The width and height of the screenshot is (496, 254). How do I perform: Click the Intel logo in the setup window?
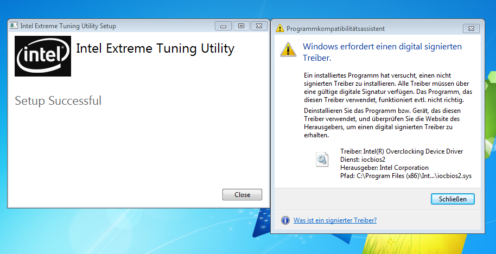tap(43, 56)
